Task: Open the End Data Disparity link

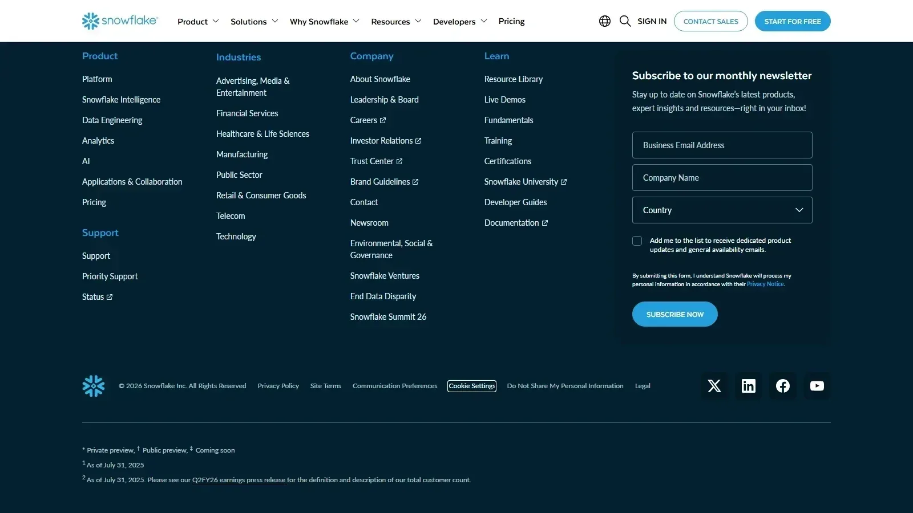Action: pos(383,296)
